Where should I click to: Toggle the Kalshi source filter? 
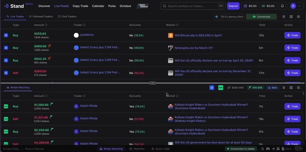click(220, 88)
